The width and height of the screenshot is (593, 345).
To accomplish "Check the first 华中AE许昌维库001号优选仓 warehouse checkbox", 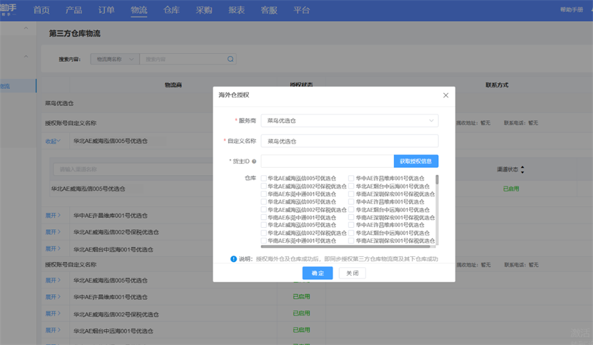I will (x=351, y=178).
